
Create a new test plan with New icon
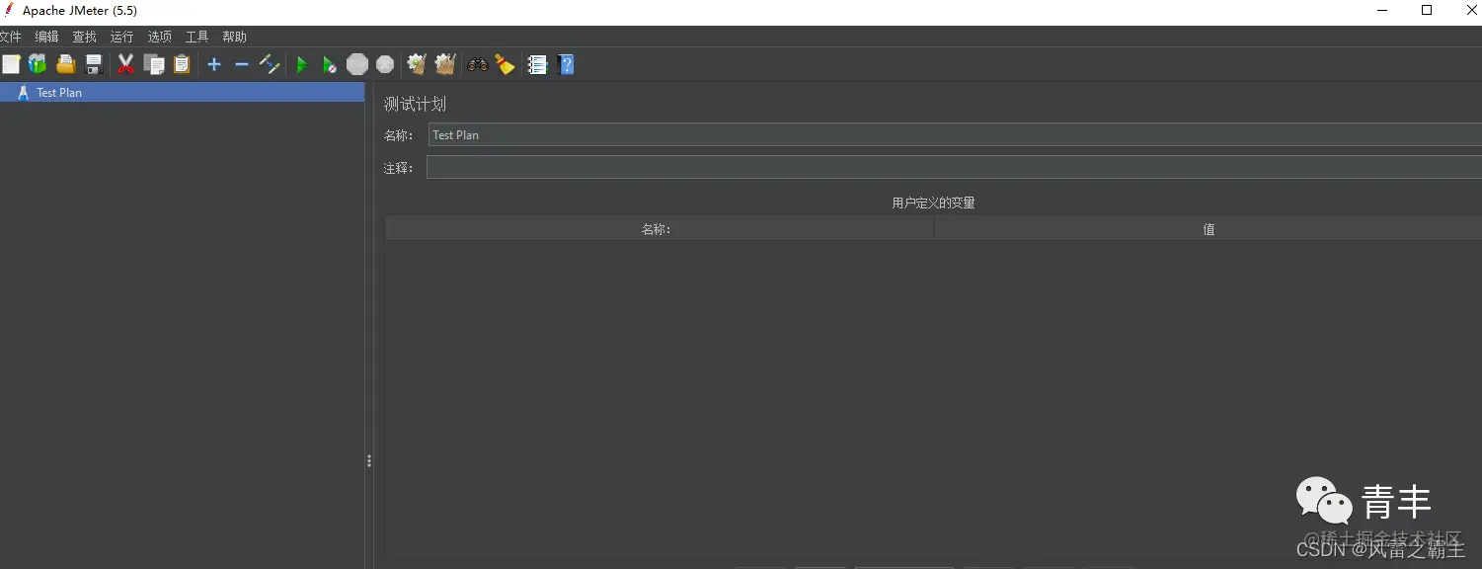(11, 64)
